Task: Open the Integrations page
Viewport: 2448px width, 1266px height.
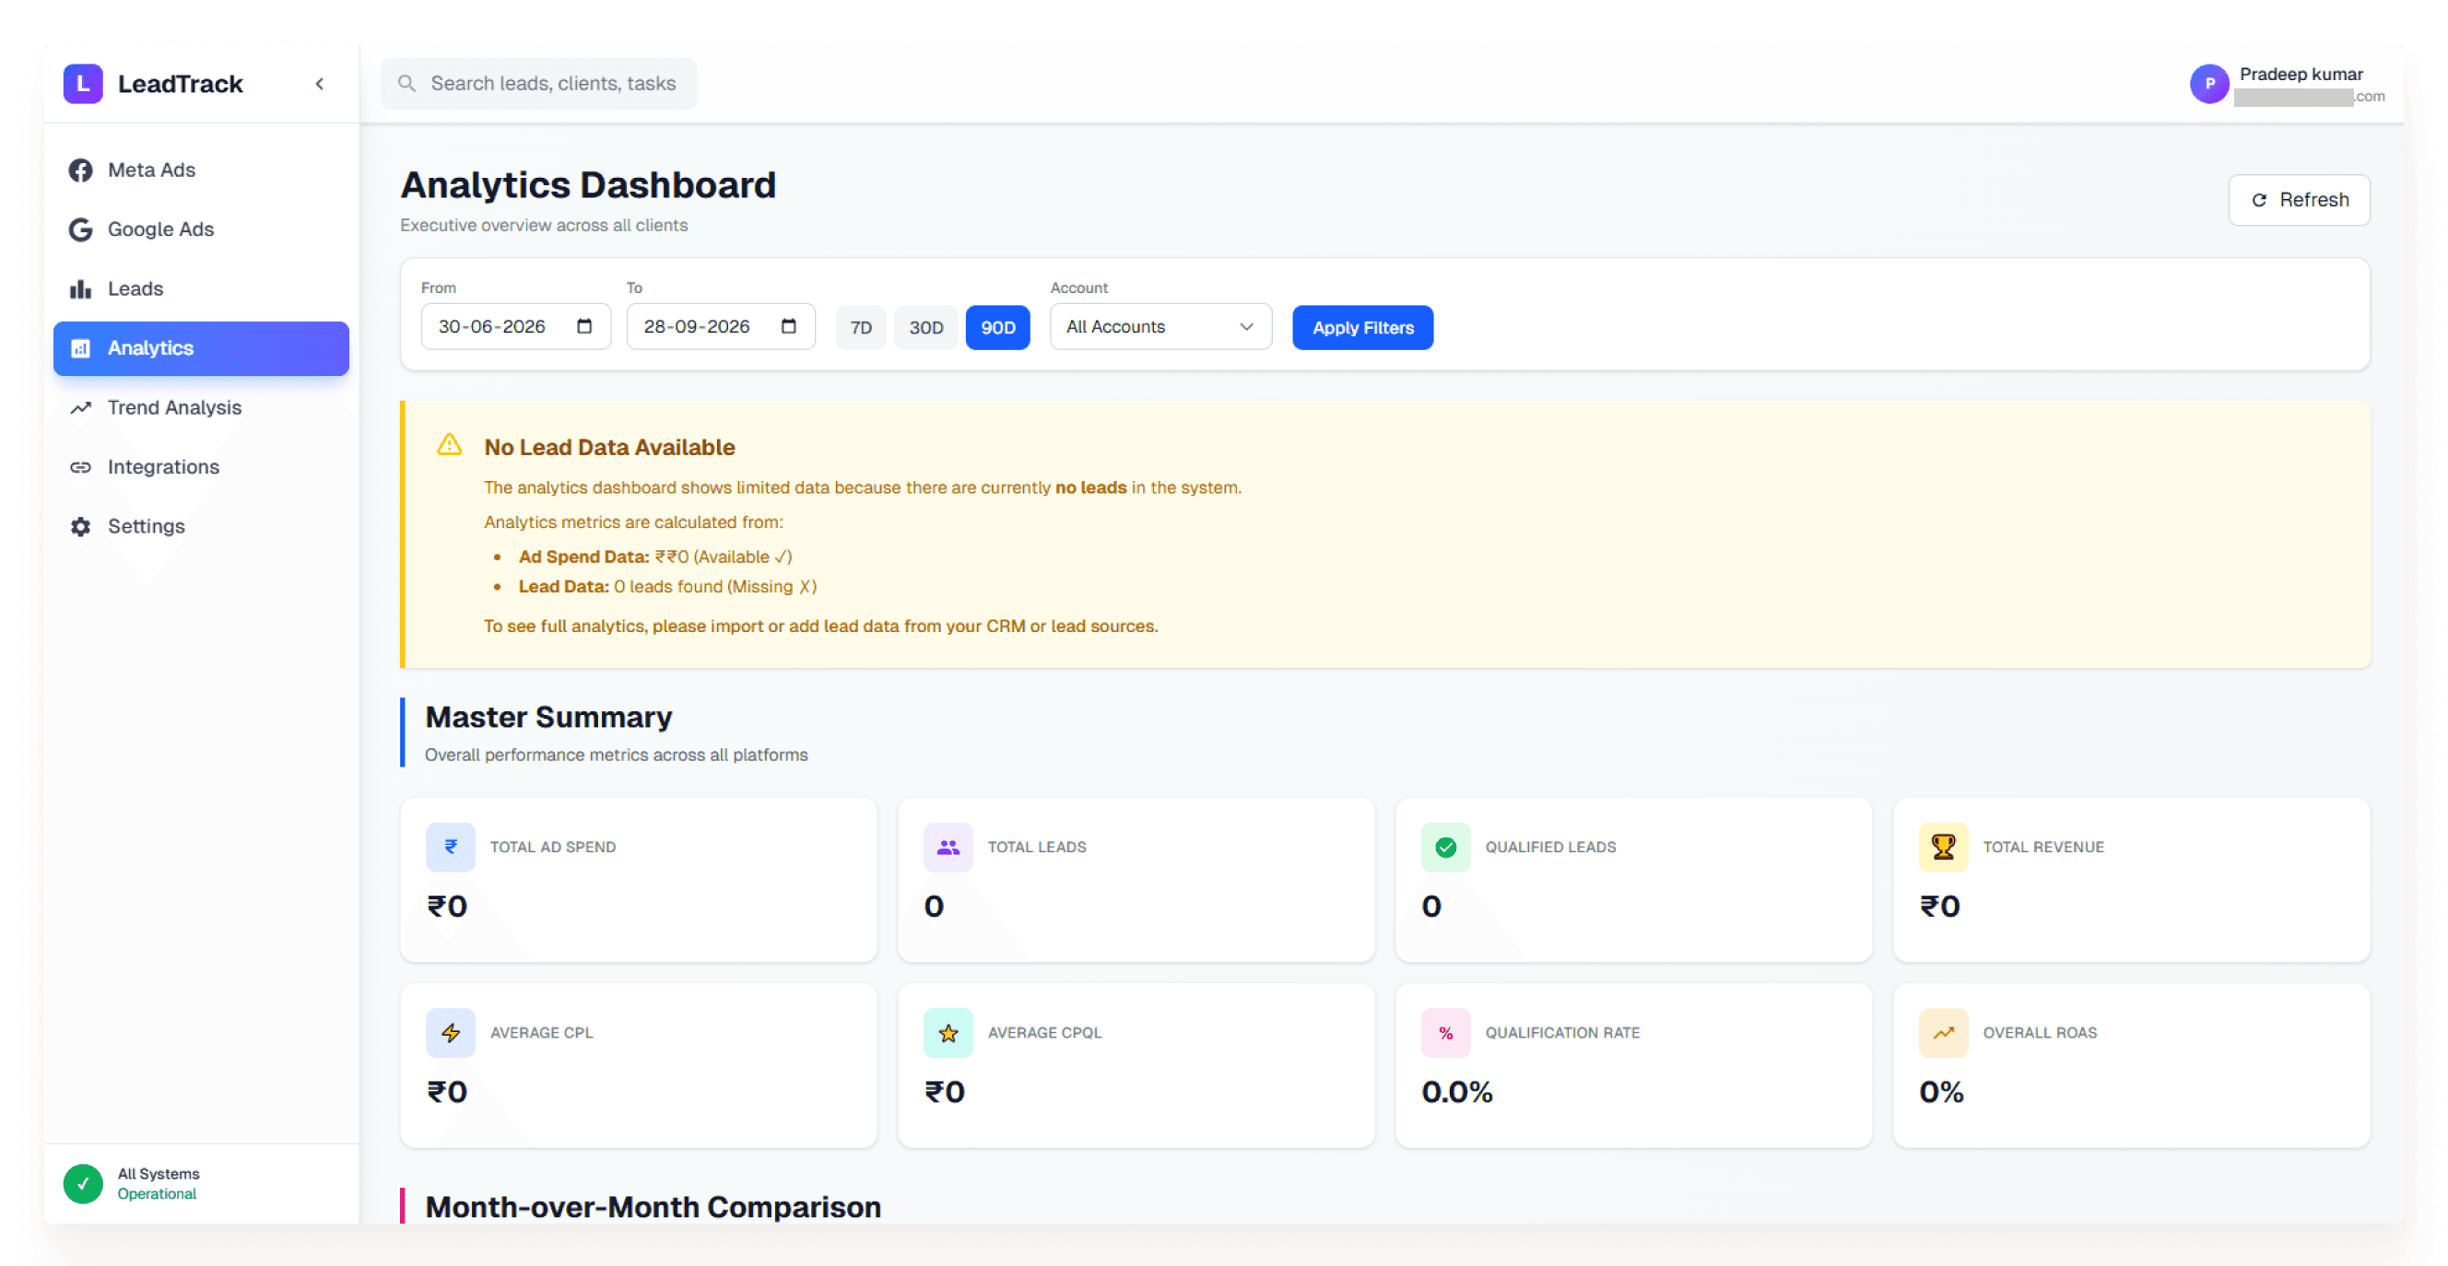Action: pos(201,466)
